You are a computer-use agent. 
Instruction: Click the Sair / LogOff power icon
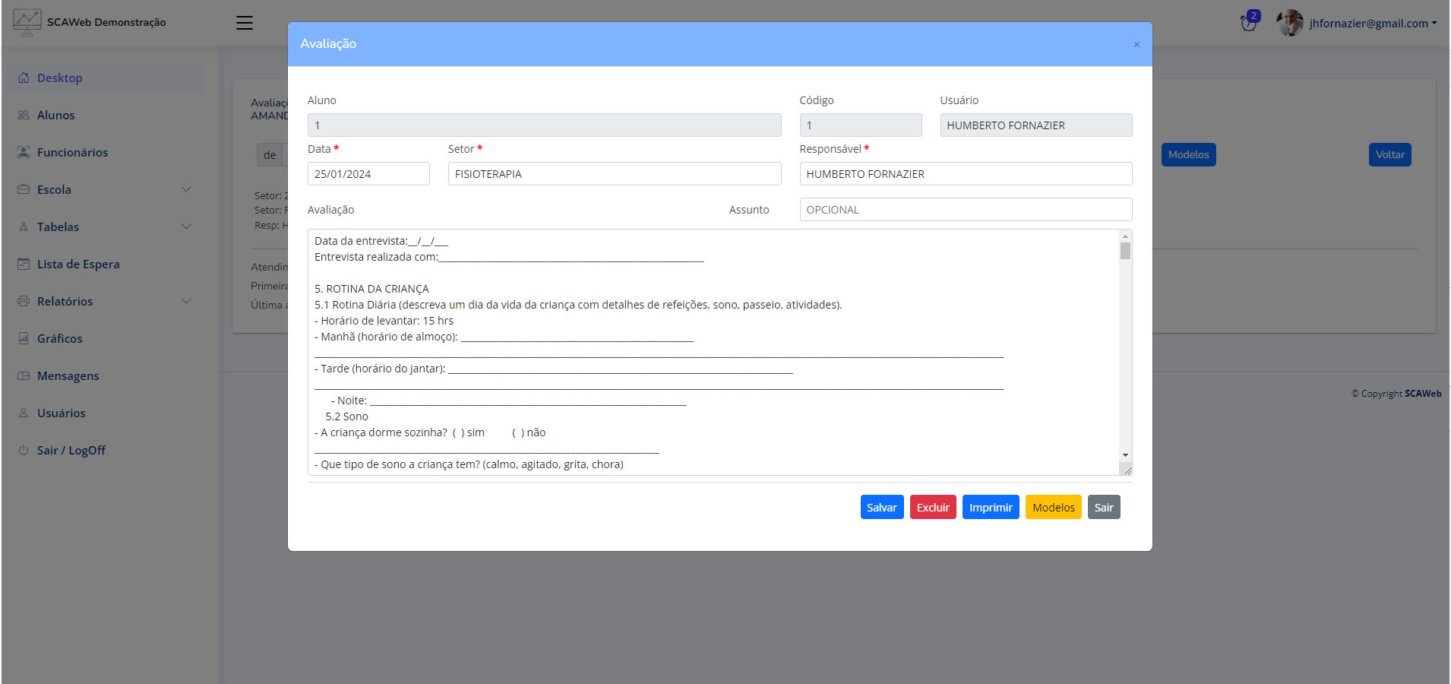[24, 451]
